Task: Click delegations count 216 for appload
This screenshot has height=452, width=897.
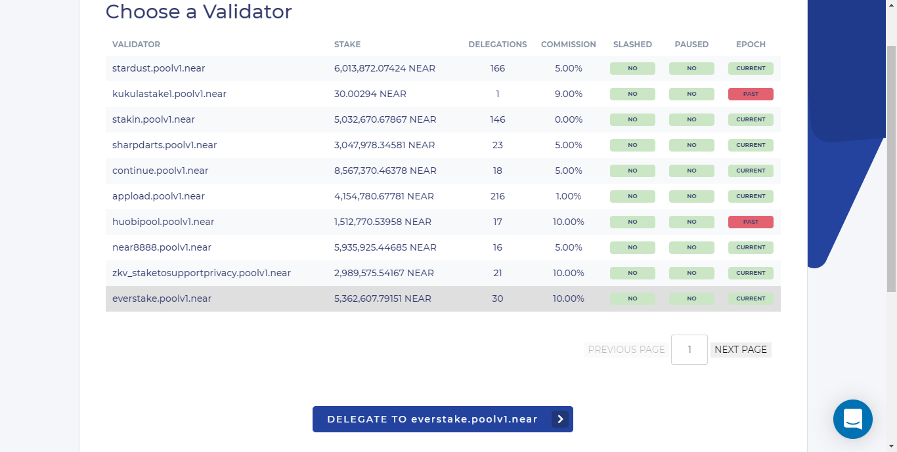Action: 498,196
